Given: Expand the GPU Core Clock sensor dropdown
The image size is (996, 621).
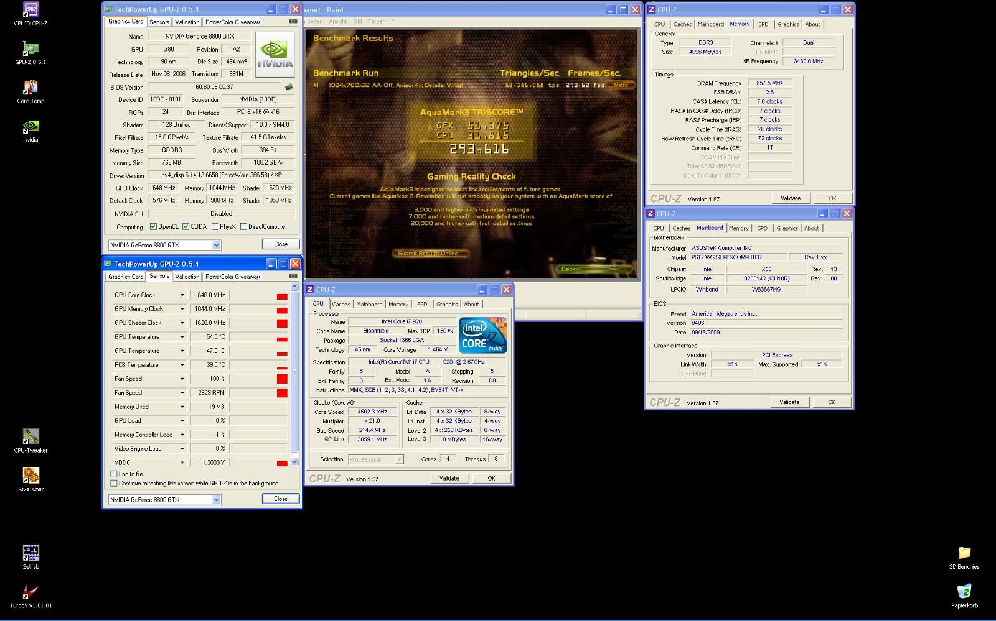Looking at the screenshot, I should (x=182, y=295).
